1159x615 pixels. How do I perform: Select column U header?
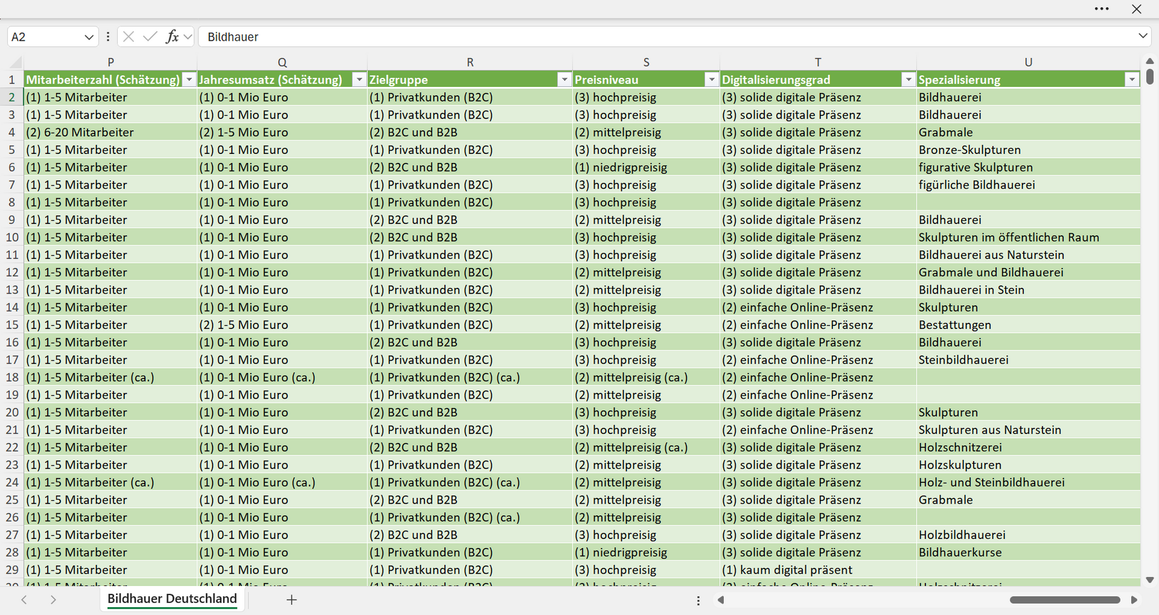tap(1028, 62)
